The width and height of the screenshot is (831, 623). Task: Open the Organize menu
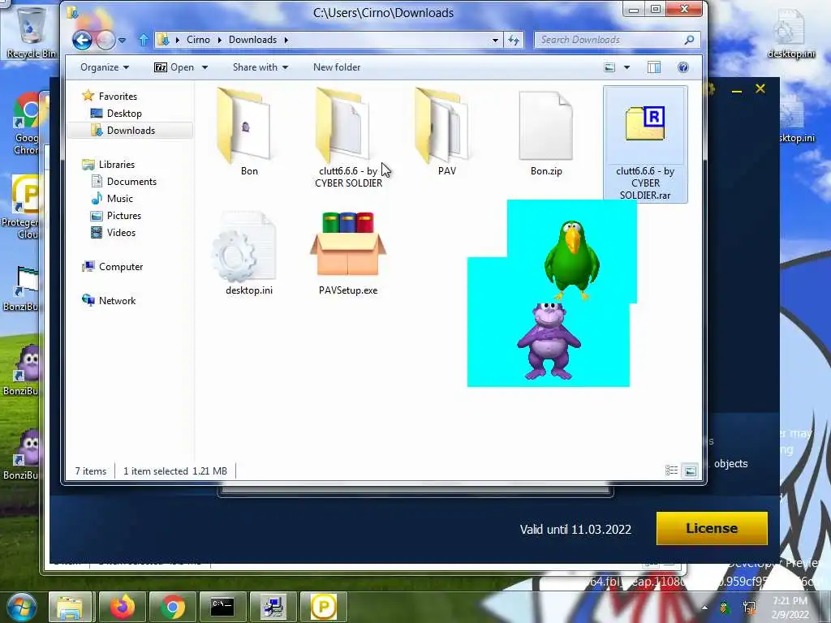[105, 67]
